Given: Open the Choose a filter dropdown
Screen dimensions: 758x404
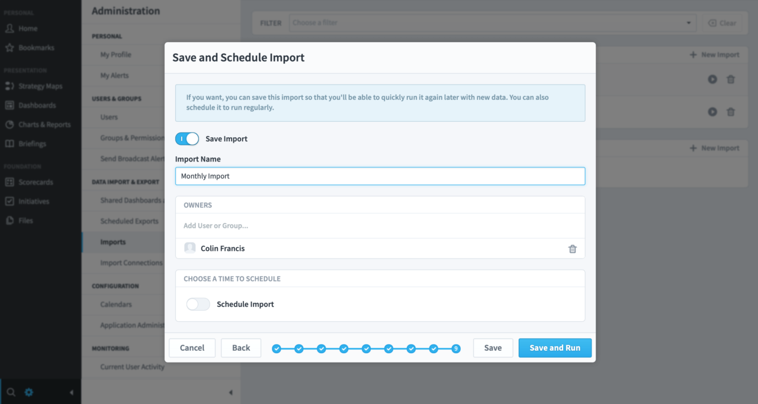Looking at the screenshot, I should tap(492, 23).
